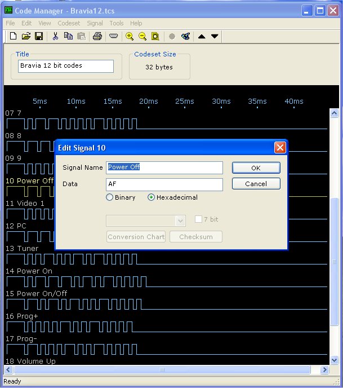Click the Signal Name input field

(x=164, y=167)
